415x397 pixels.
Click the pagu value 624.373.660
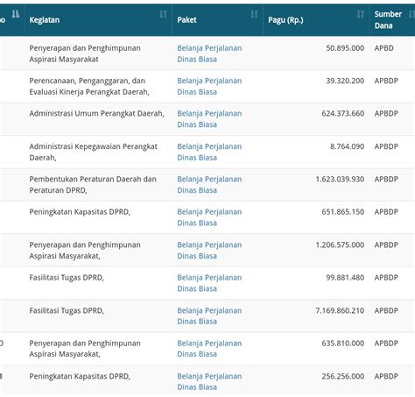pyautogui.click(x=343, y=113)
